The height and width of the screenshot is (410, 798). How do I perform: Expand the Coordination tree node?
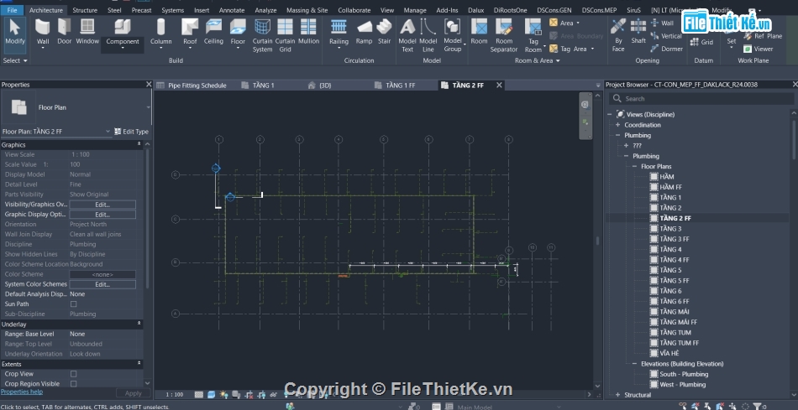pos(618,125)
